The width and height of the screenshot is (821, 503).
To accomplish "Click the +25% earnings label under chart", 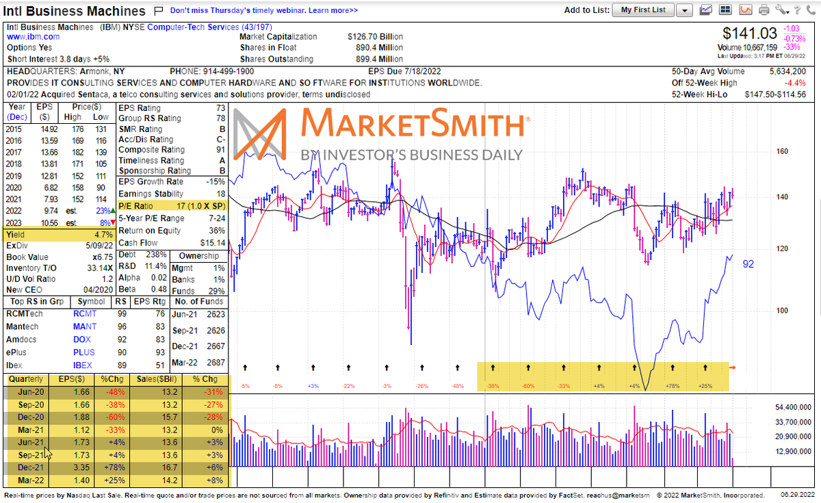I will (x=705, y=387).
